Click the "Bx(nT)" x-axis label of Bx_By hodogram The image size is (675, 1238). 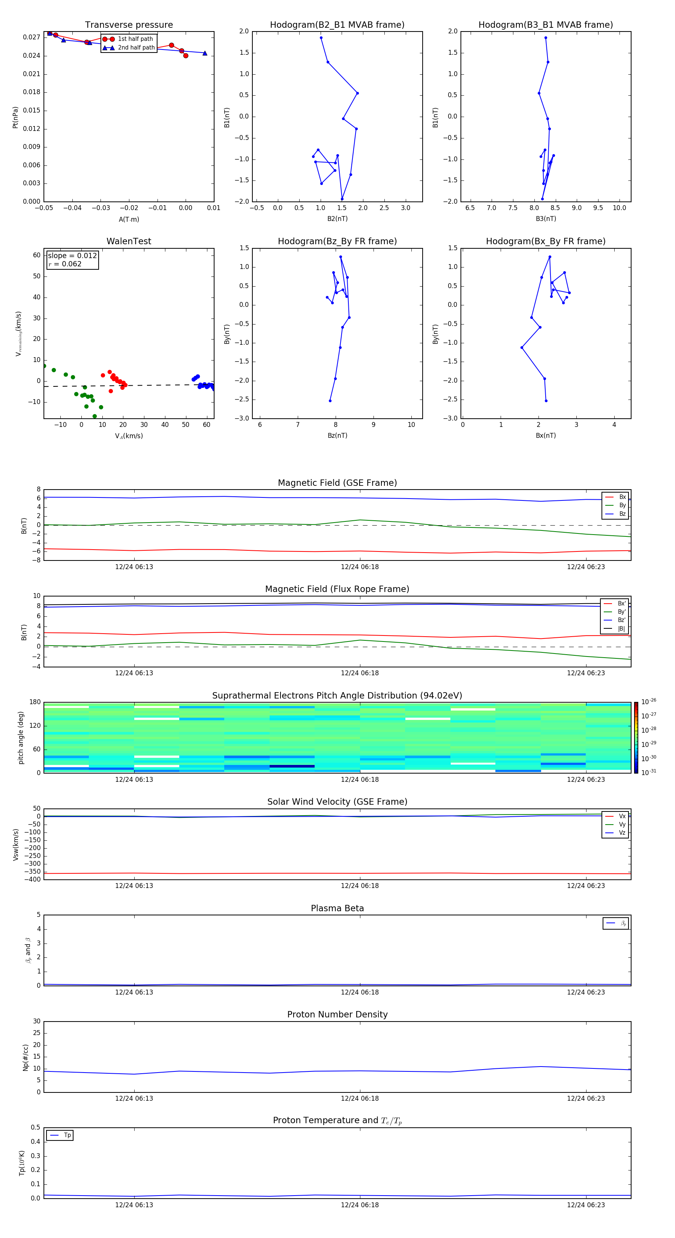[x=545, y=436]
